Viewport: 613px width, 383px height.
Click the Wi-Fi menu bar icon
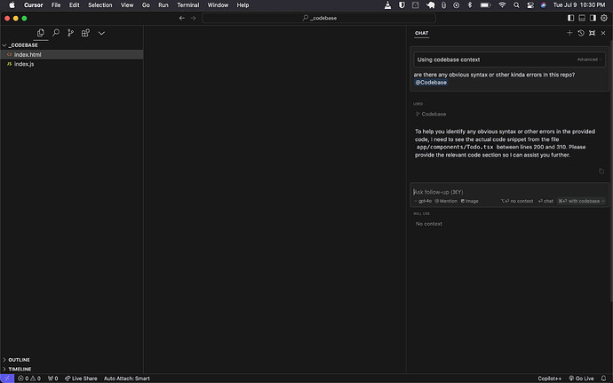point(502,5)
